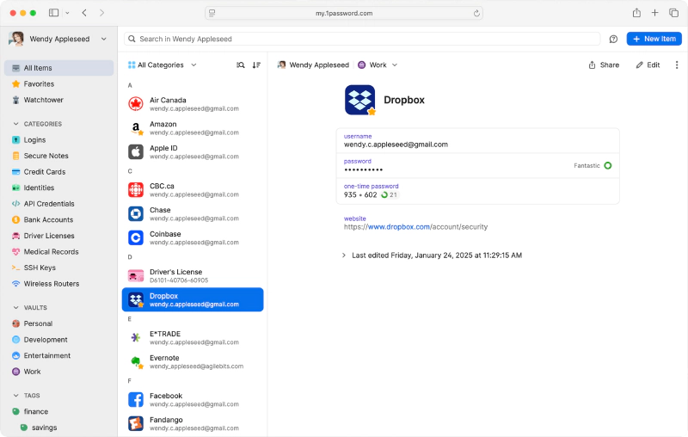
Task: Select Favorites in the sidebar
Action: pyautogui.click(x=39, y=84)
